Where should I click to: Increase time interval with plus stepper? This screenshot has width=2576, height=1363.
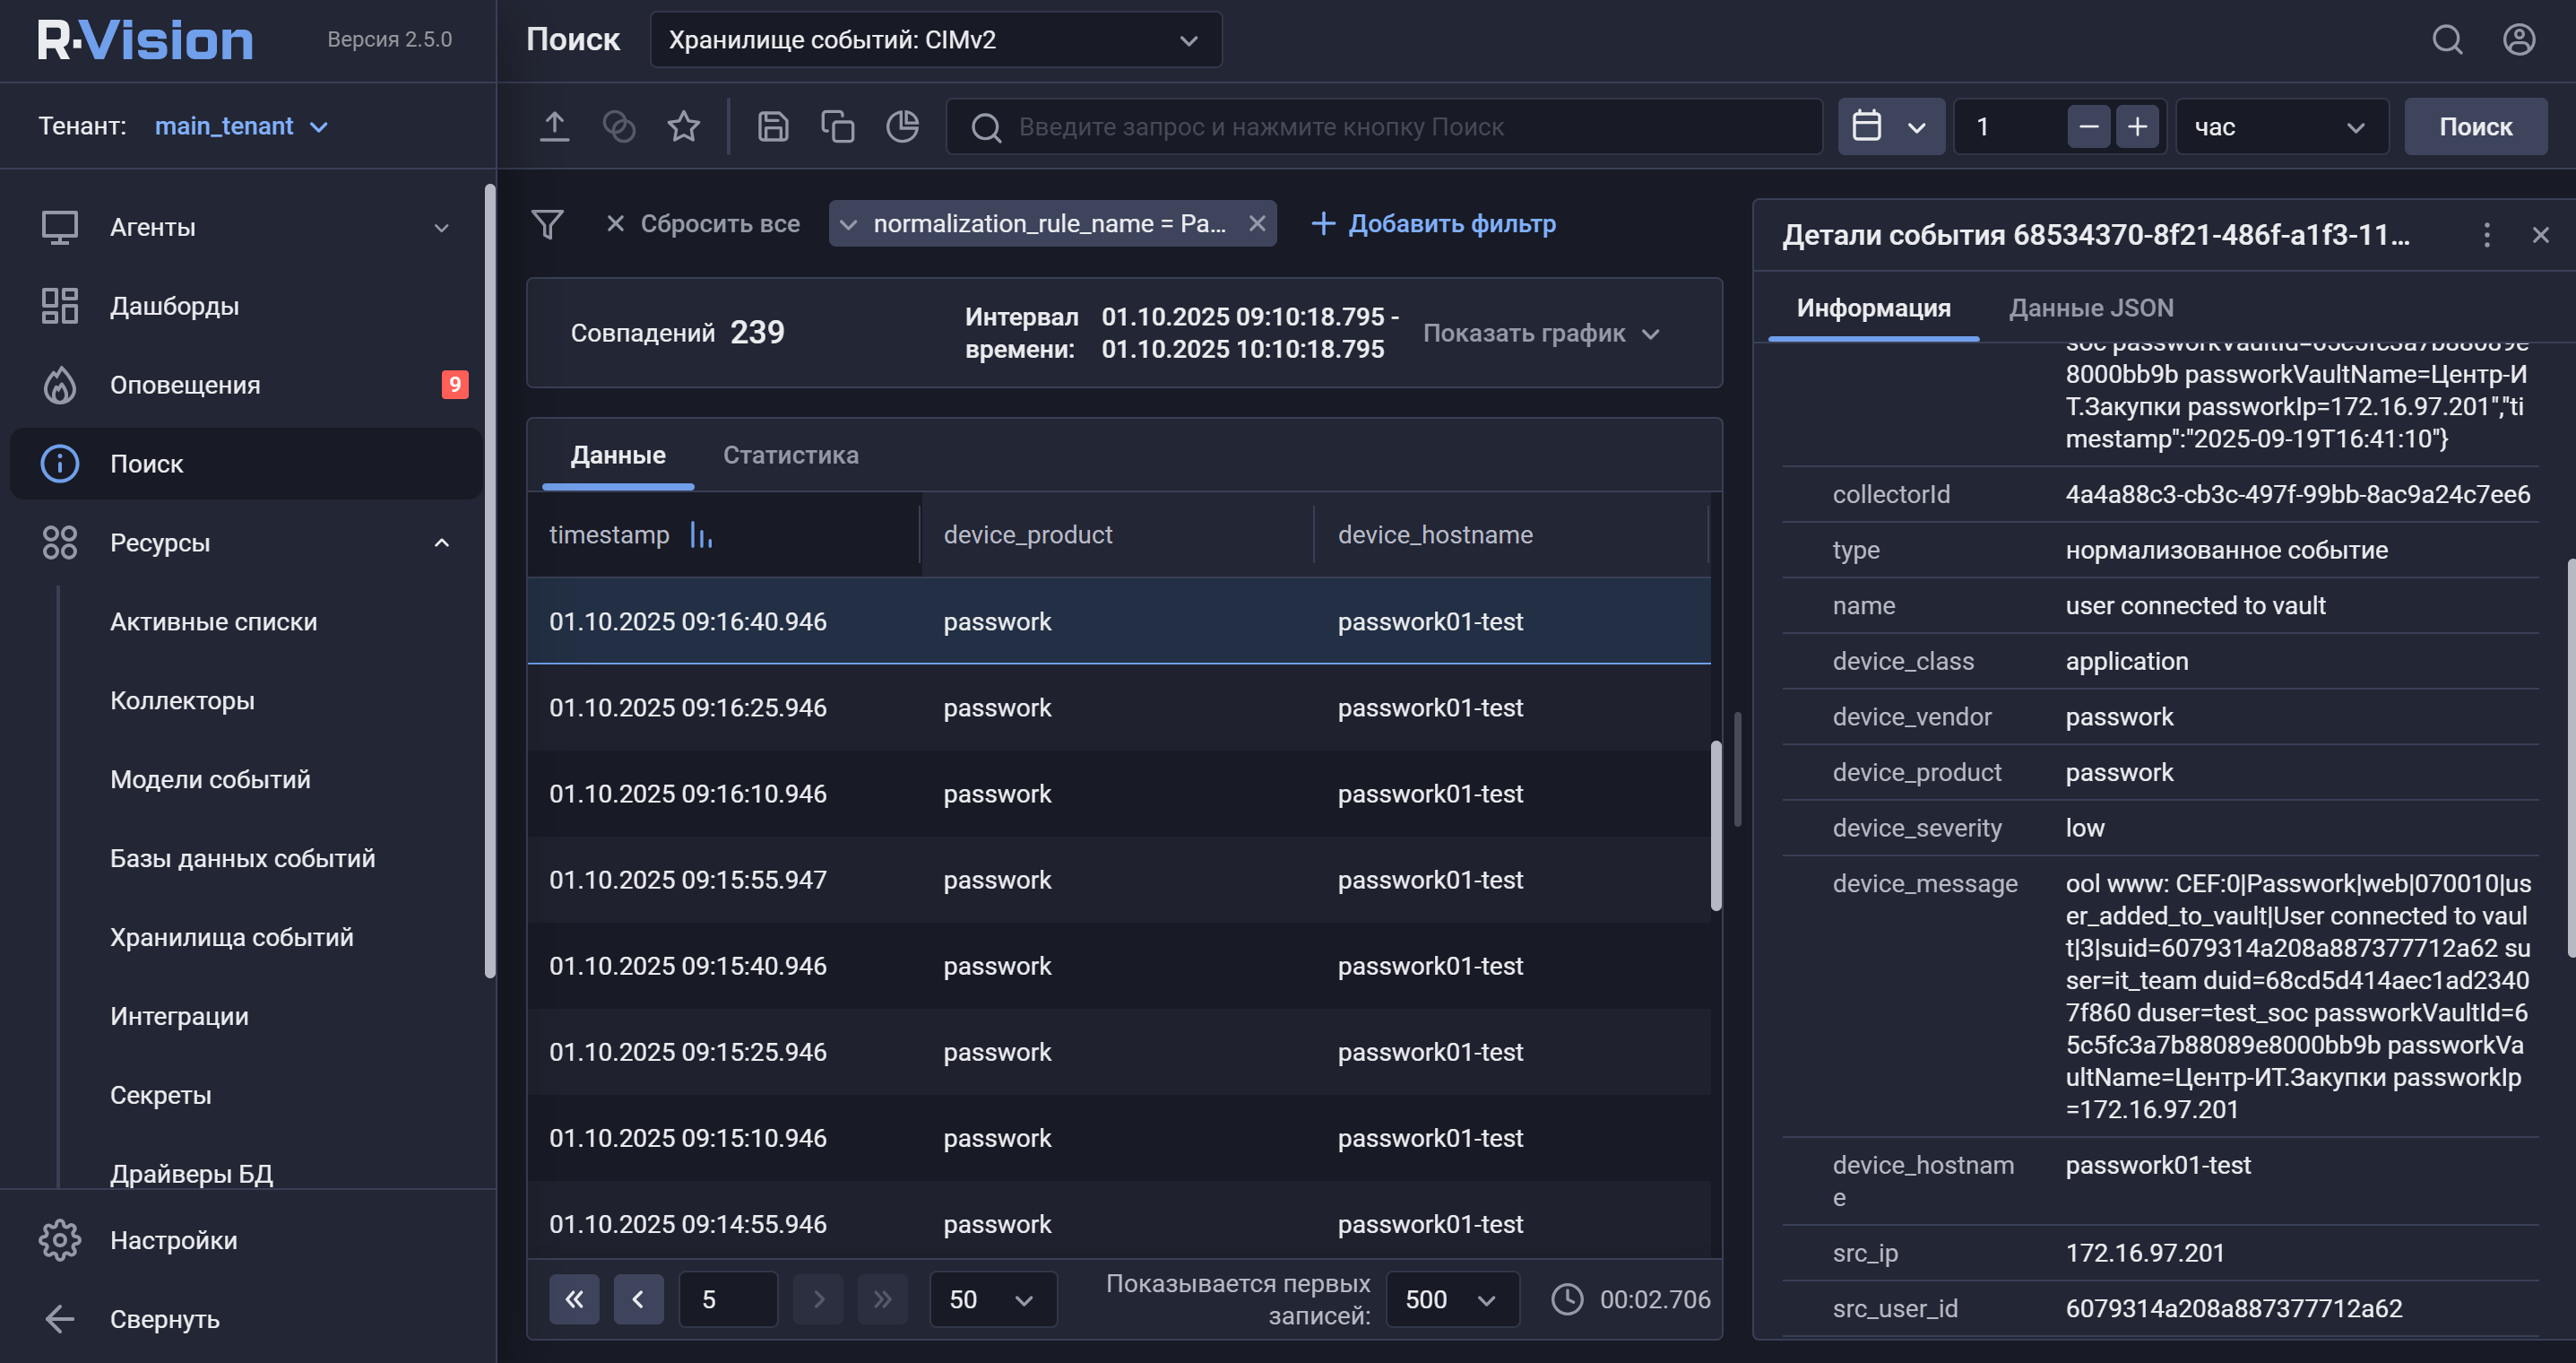[x=2137, y=127]
